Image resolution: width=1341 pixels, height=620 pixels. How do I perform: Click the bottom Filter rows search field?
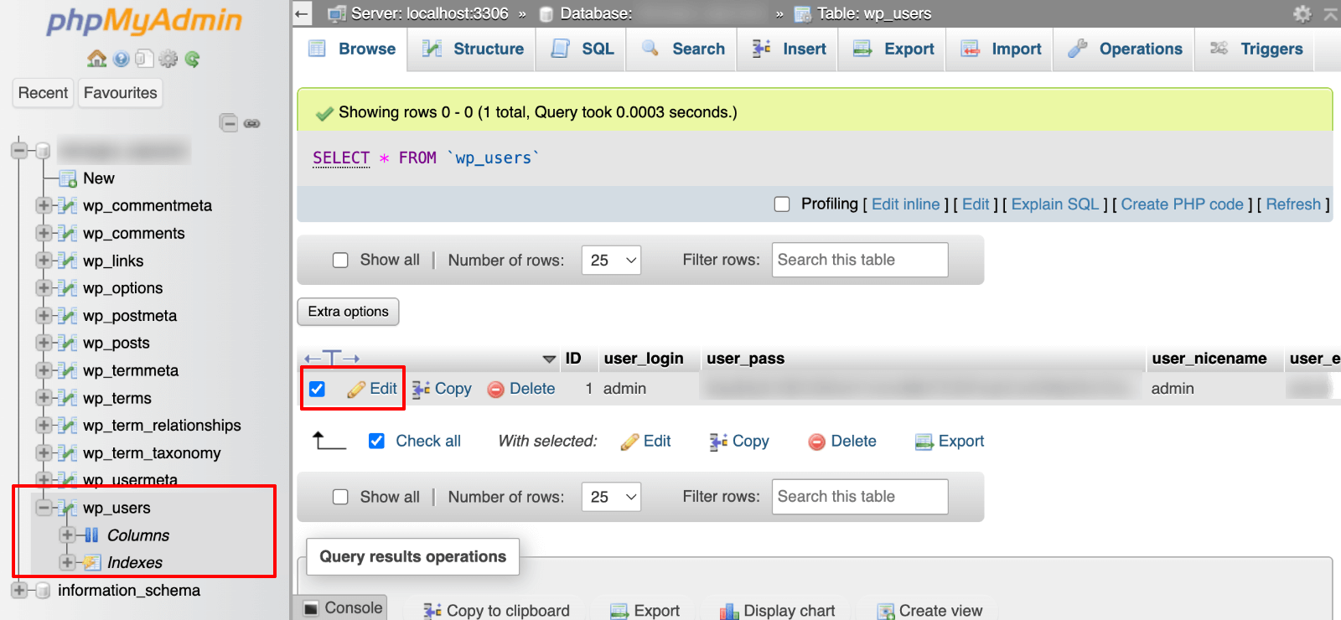[x=860, y=497]
